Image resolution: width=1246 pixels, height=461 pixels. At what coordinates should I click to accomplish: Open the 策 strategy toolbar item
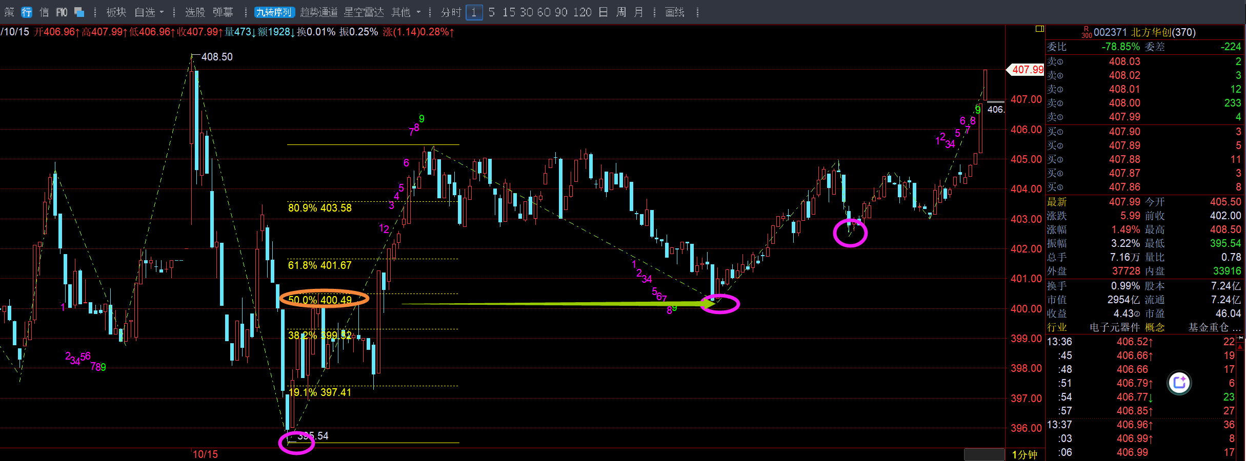pos(9,12)
